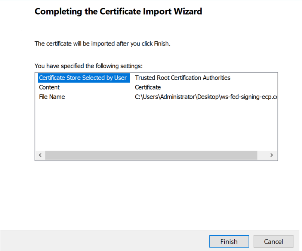Click the Completing the Certificate Import Wizard heading
This screenshot has height=251, width=302.
coord(118,12)
